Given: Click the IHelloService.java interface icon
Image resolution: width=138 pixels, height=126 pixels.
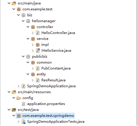Looking at the screenshot, I should 38,51.
